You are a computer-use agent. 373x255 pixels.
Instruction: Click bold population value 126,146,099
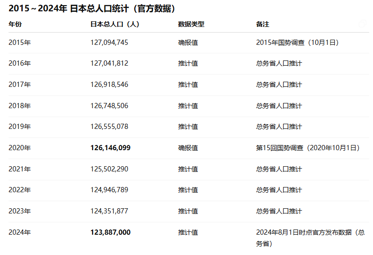coord(110,148)
